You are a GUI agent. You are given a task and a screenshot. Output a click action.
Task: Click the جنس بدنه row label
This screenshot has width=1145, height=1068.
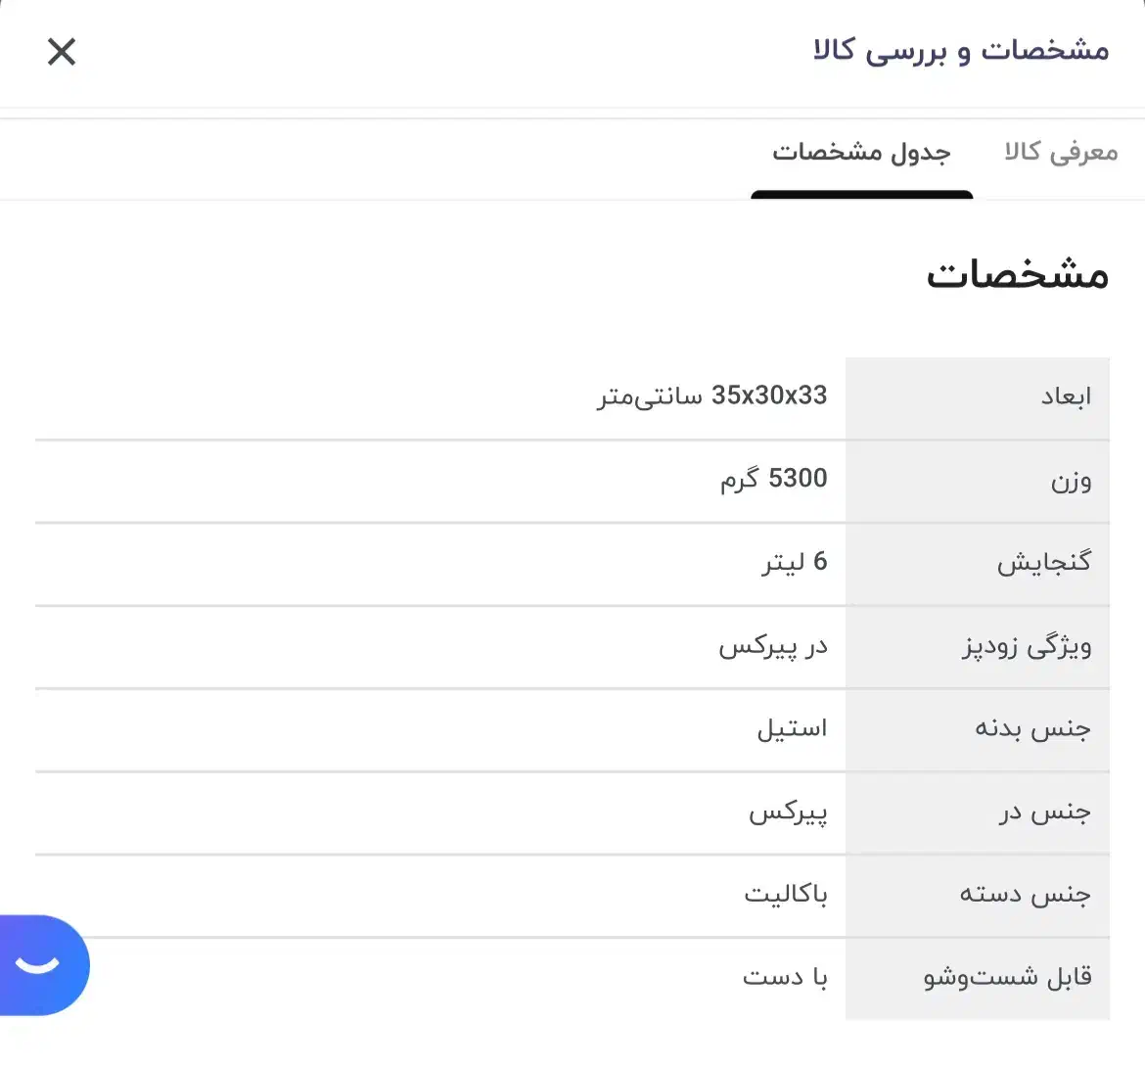pyautogui.click(x=1032, y=729)
